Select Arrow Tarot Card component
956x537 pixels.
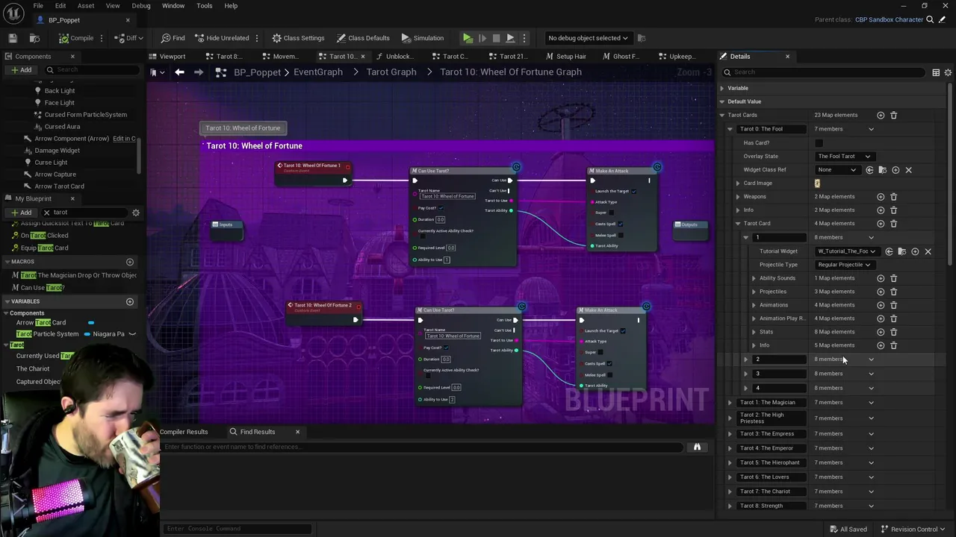point(59,186)
